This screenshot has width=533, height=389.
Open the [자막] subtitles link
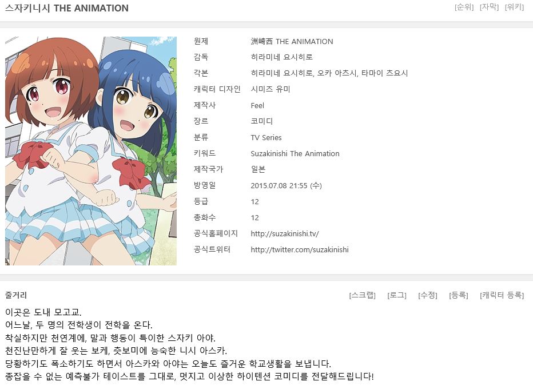[489, 7]
